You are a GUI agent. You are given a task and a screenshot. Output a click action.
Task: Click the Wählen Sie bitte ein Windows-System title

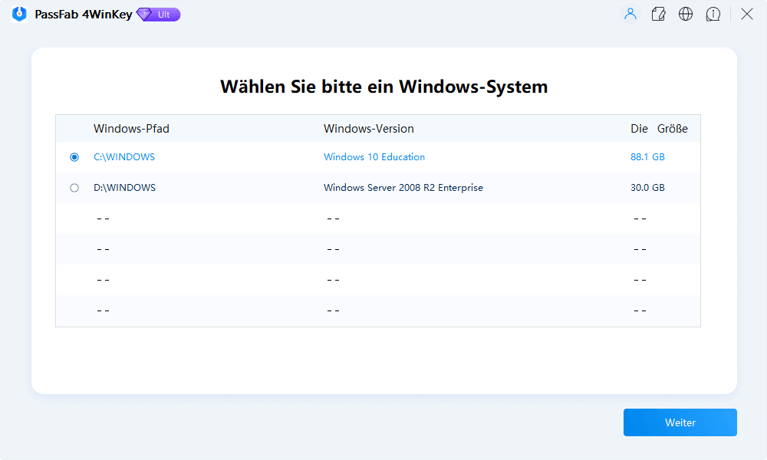coord(383,87)
